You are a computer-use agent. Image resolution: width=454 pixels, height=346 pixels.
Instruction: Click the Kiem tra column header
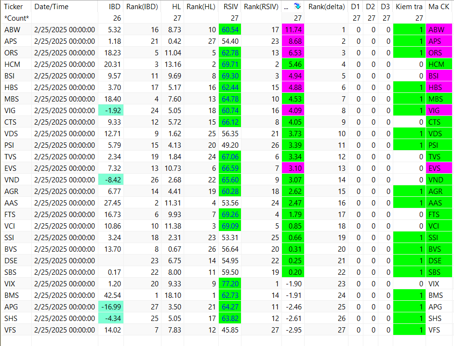point(409,7)
